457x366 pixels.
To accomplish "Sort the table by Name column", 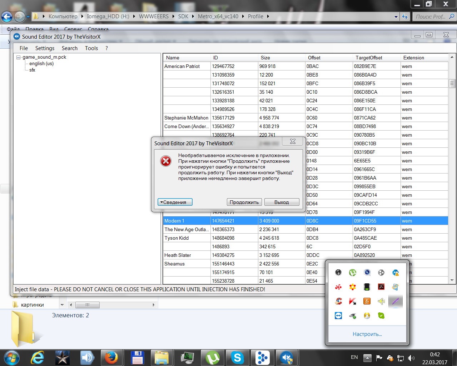I will pos(187,58).
